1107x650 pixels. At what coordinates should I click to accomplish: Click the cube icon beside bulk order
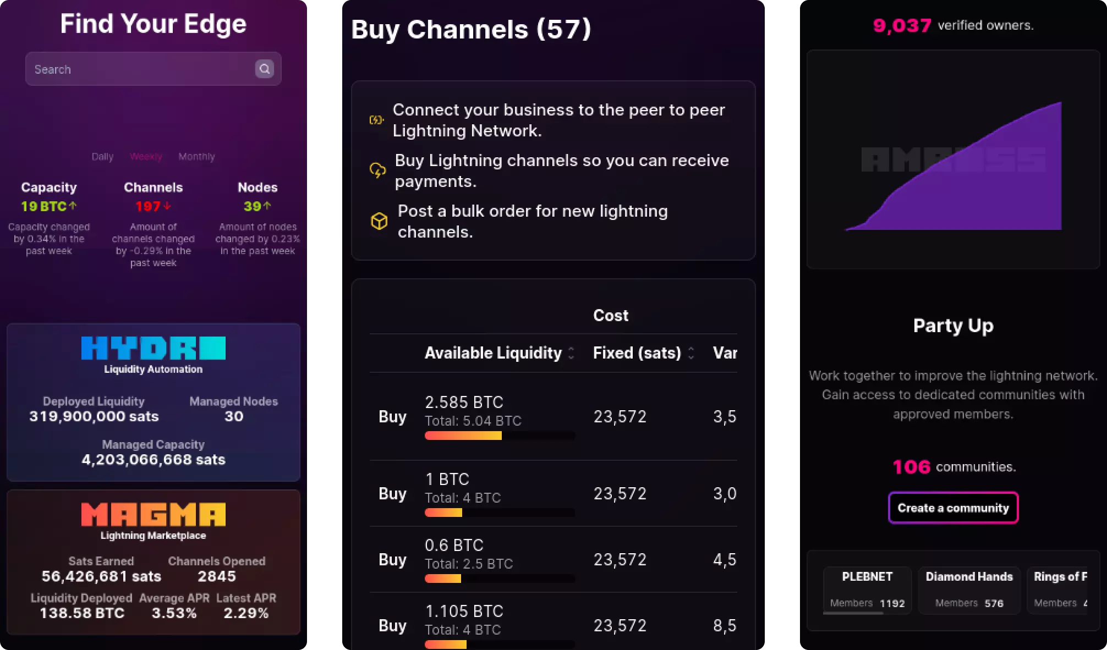[379, 221]
